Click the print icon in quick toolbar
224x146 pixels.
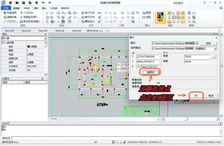pos(36,2)
